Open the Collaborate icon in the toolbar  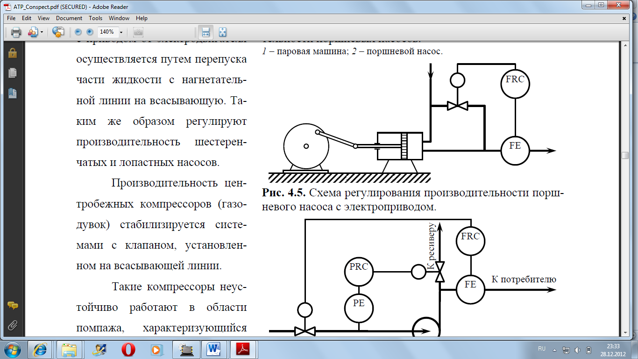pos(32,32)
